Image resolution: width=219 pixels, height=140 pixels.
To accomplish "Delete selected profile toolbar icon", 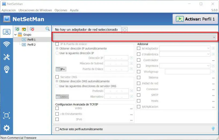I will tap(32, 29).
